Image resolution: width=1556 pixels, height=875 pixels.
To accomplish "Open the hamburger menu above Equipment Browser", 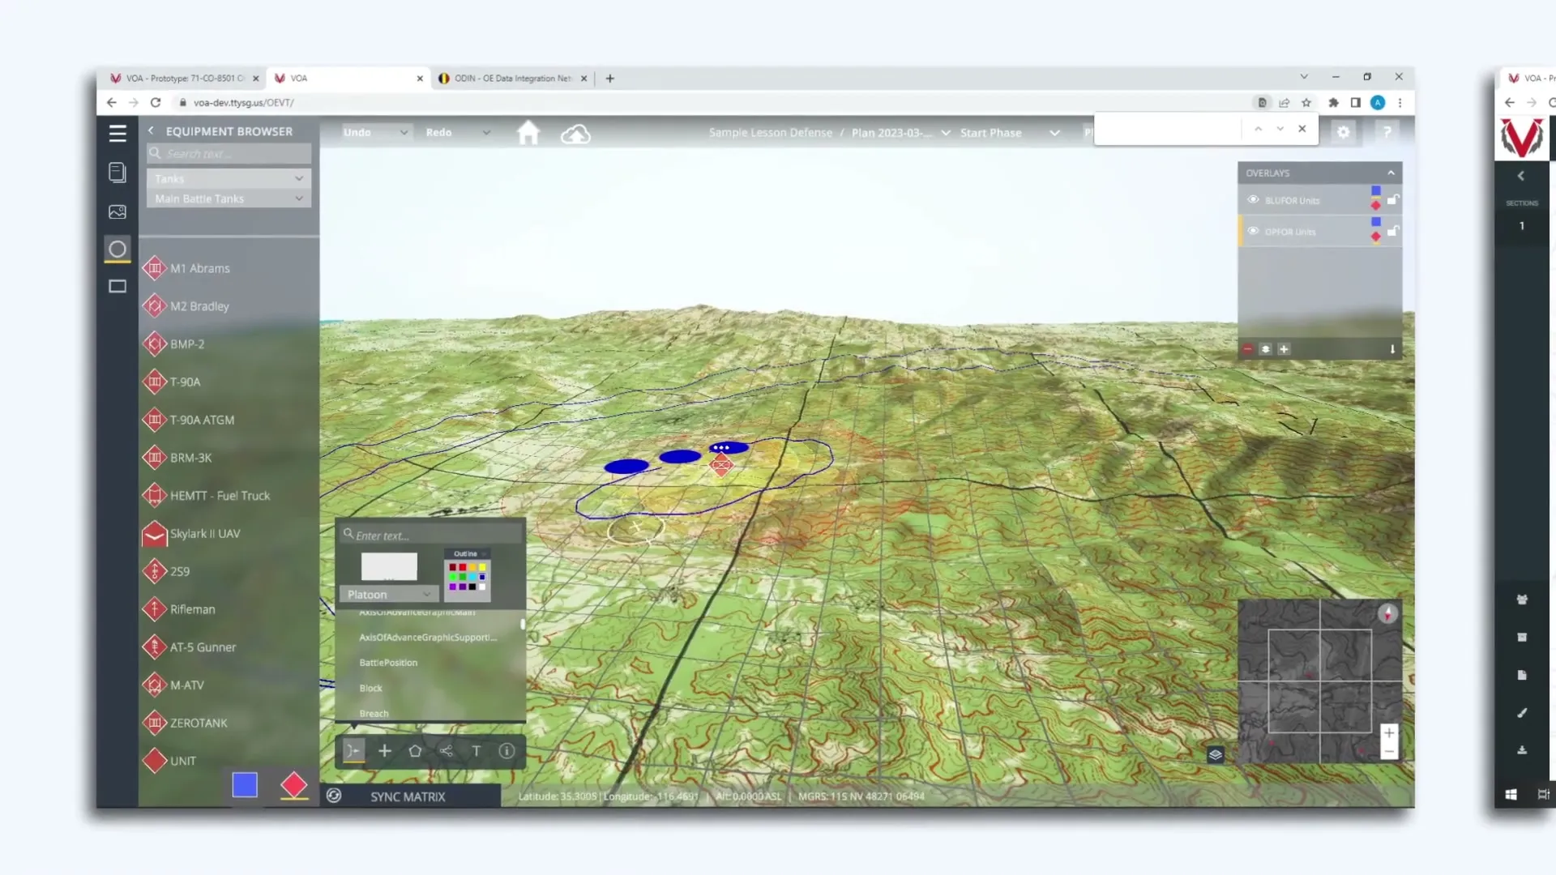I will point(118,133).
